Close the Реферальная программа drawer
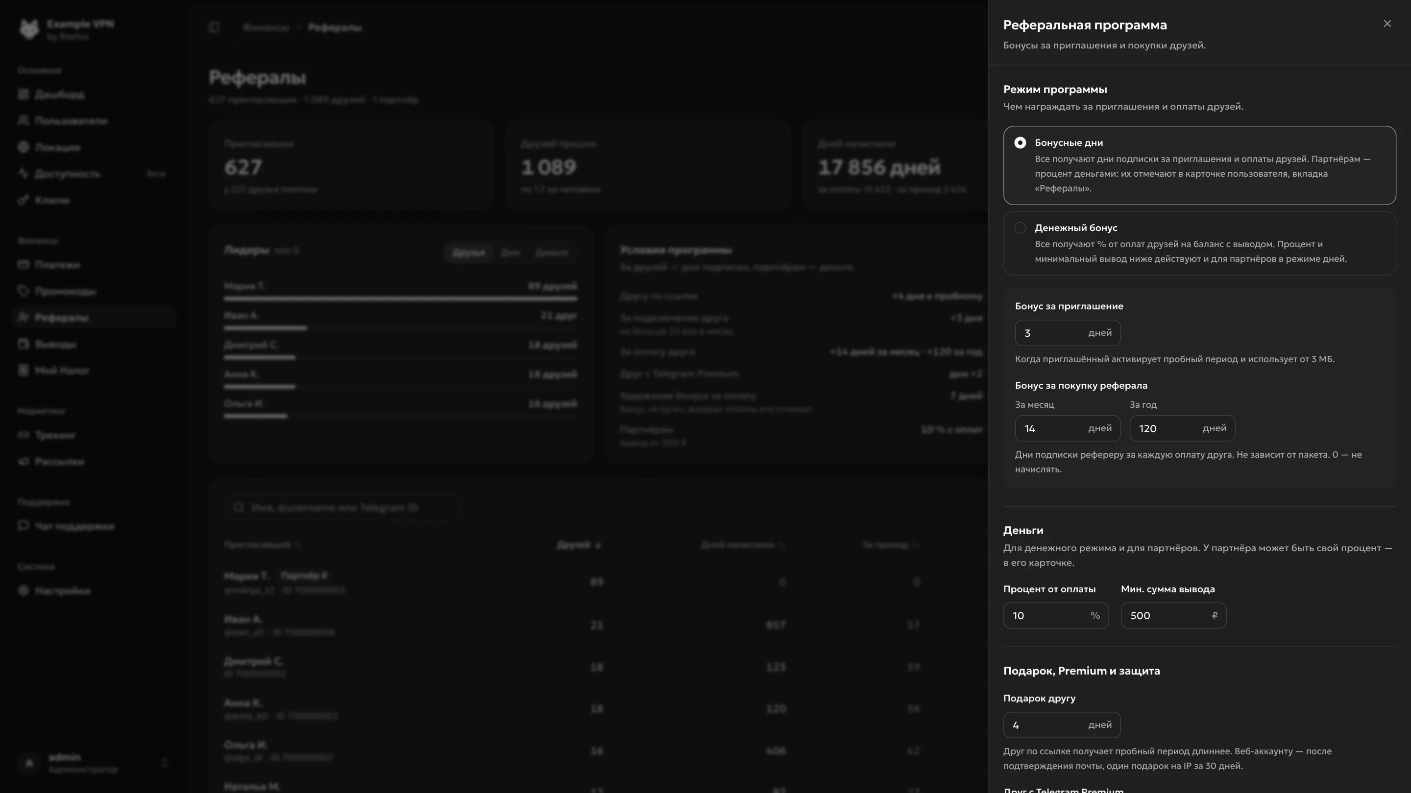The height and width of the screenshot is (793, 1411). click(1387, 23)
